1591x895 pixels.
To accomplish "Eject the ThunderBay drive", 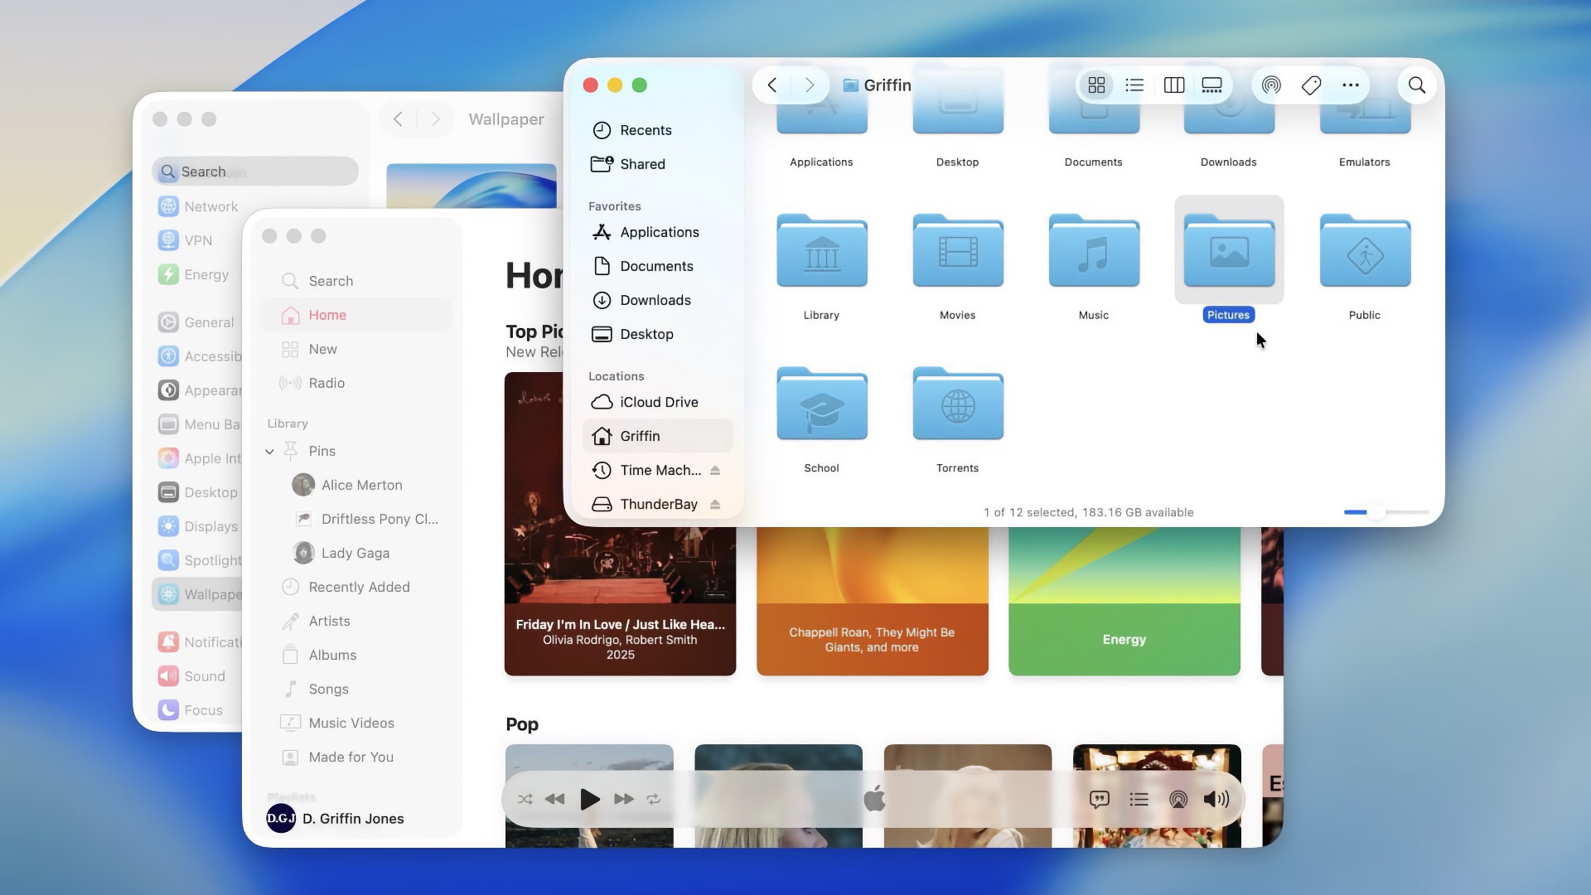I will click(x=715, y=504).
